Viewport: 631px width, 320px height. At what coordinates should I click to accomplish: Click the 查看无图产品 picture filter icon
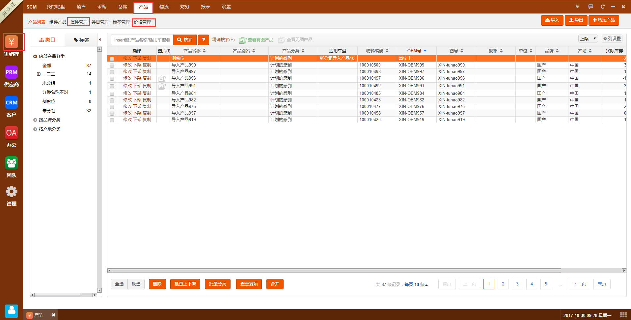coord(281,40)
